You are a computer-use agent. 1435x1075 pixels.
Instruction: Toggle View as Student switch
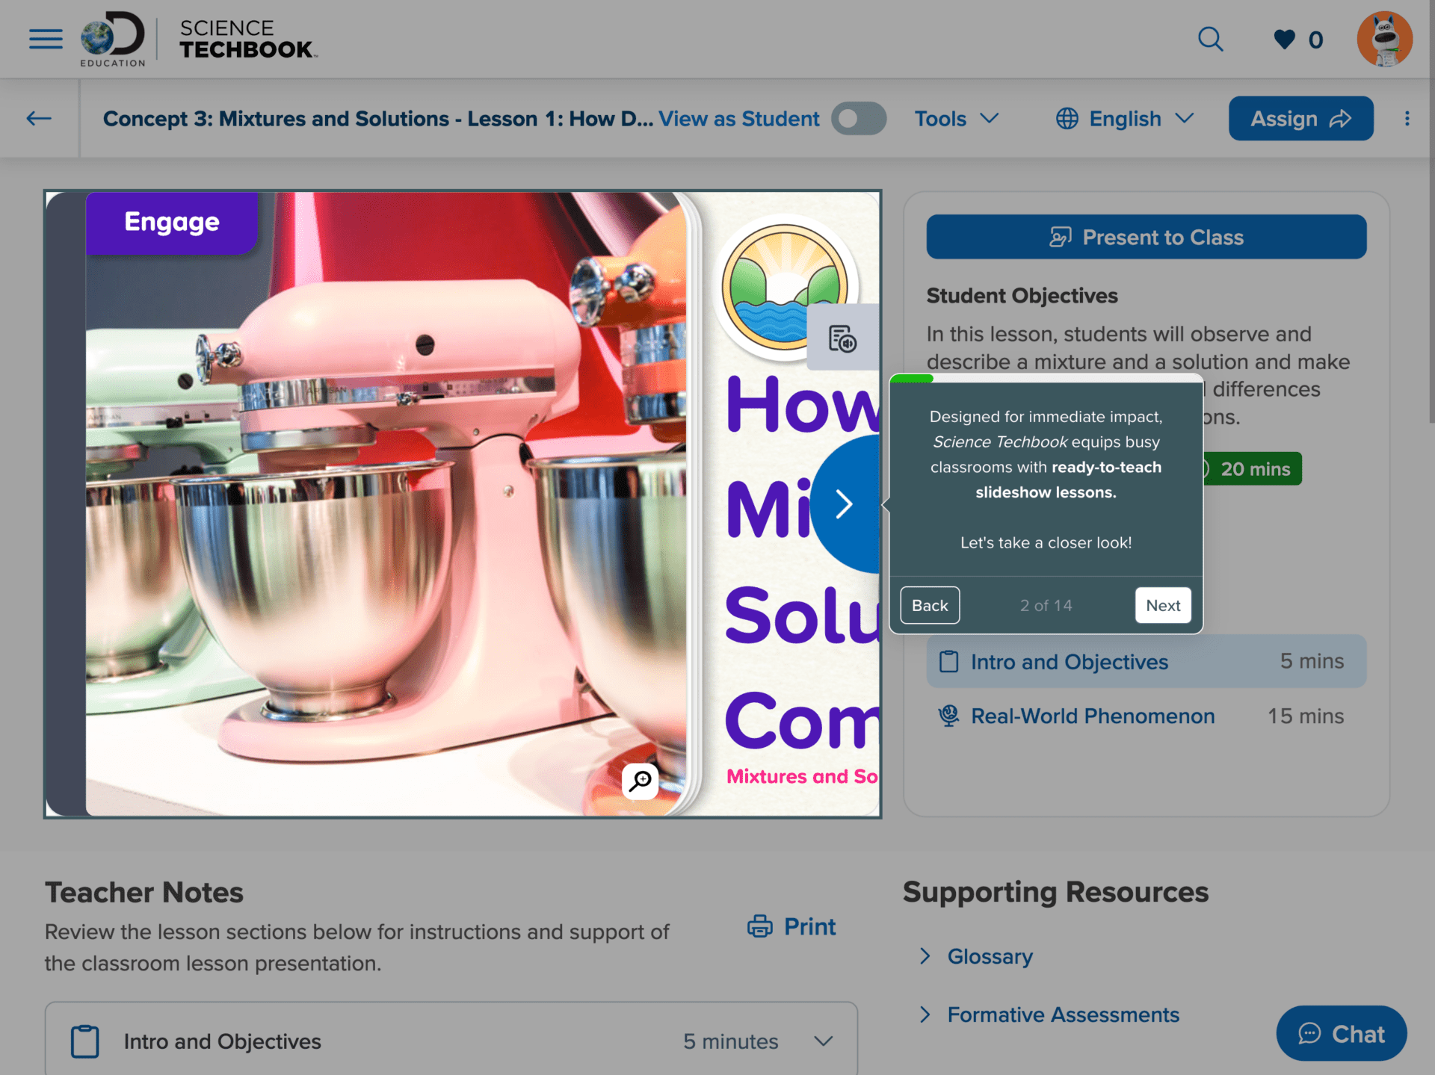859,119
